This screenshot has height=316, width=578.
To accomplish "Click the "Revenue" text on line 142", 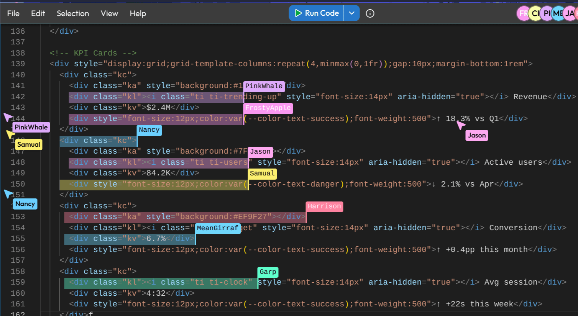I will tap(530, 97).
